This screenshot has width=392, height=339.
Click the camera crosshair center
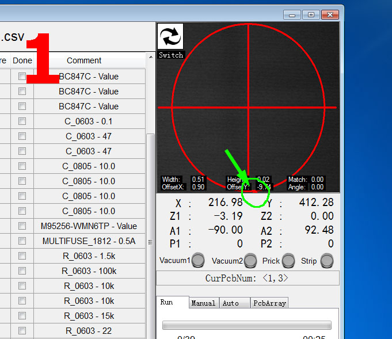pos(248,108)
